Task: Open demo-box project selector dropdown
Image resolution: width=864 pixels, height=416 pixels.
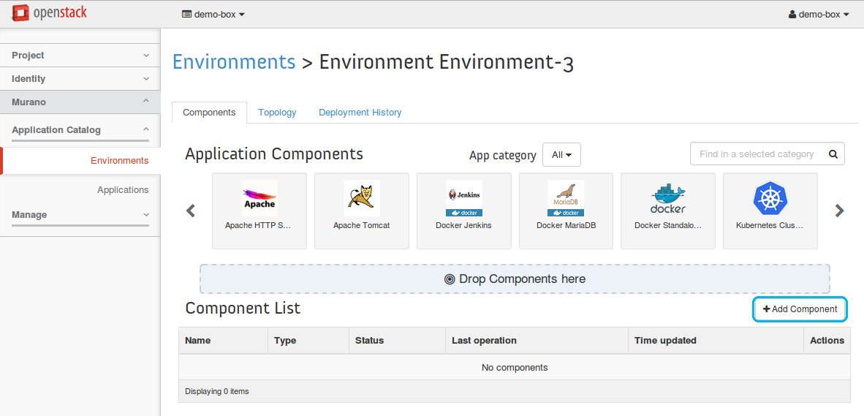Action: (213, 14)
